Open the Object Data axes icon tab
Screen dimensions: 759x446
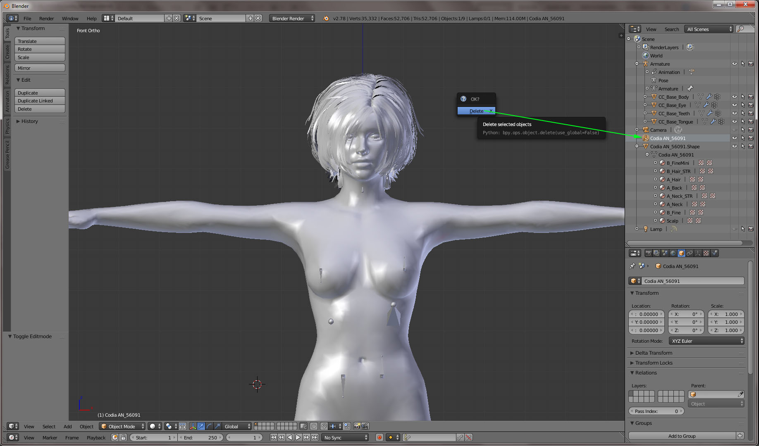click(698, 253)
